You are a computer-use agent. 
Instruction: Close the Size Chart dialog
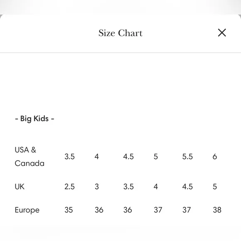click(222, 33)
